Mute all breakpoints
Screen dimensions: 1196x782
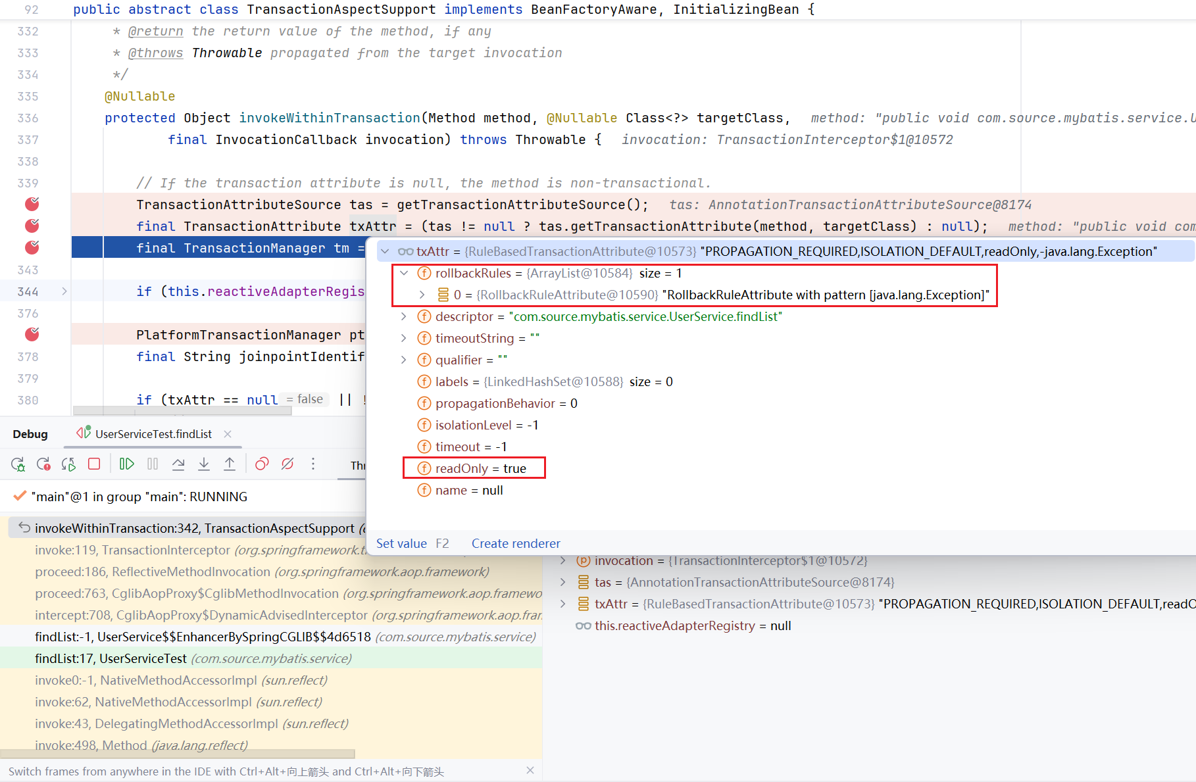pyautogui.click(x=287, y=464)
